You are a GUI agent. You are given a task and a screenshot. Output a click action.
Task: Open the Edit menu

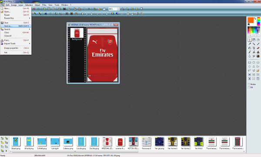coord(7,5)
